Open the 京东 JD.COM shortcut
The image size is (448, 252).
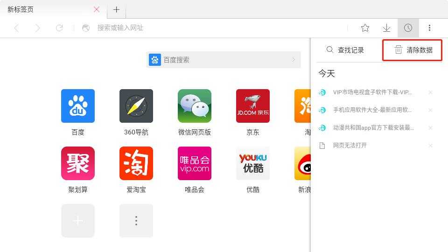[x=253, y=106]
